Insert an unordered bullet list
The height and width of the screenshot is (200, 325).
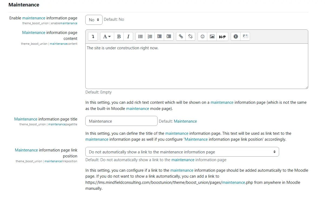tap(140, 36)
